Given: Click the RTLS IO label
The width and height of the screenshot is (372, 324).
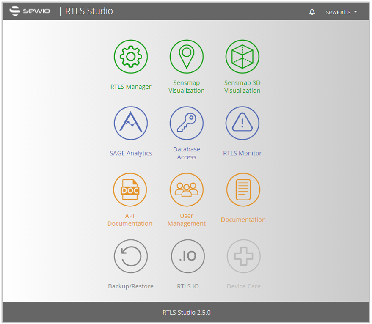Looking at the screenshot, I should point(187,286).
